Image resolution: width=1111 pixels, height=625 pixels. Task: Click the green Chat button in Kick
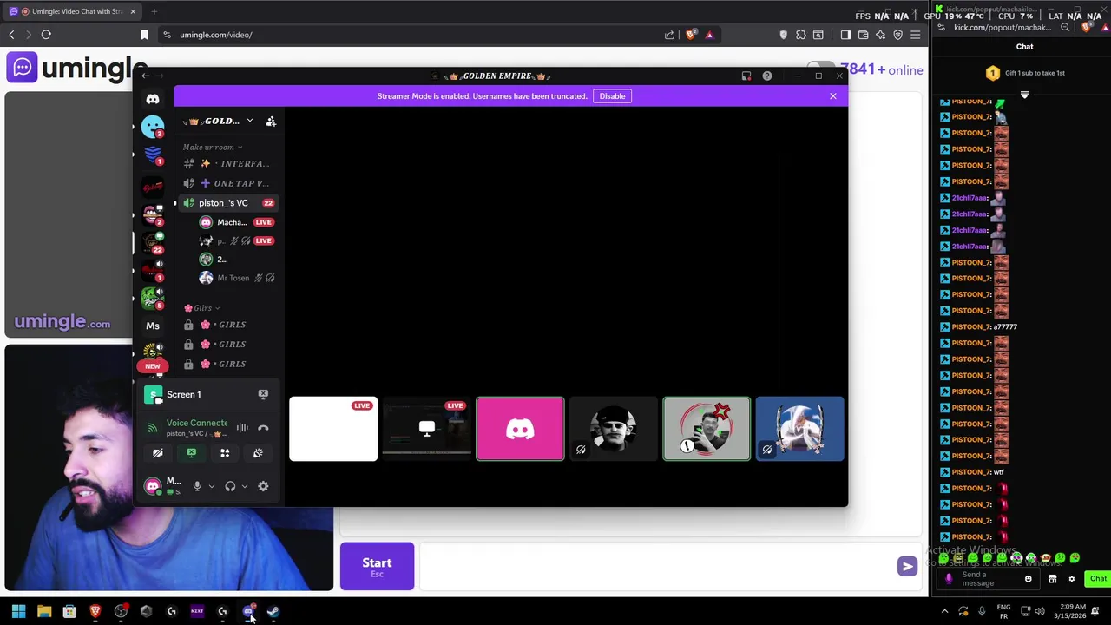click(1098, 579)
